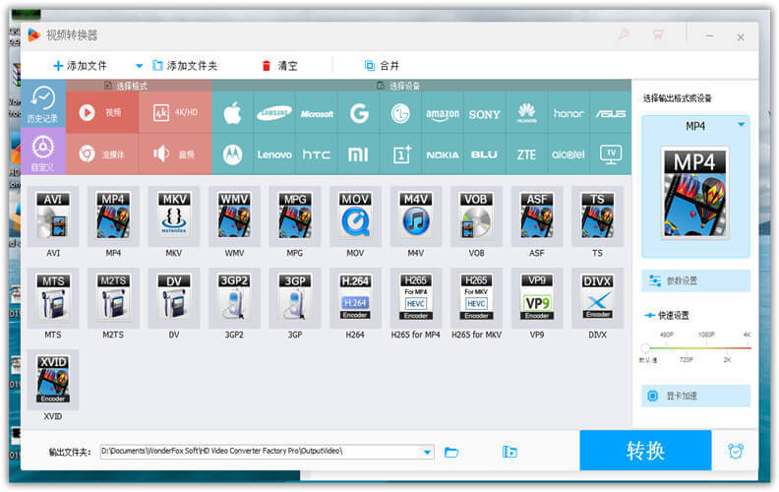
Task: Choose XVID encoder format
Action: point(53,380)
